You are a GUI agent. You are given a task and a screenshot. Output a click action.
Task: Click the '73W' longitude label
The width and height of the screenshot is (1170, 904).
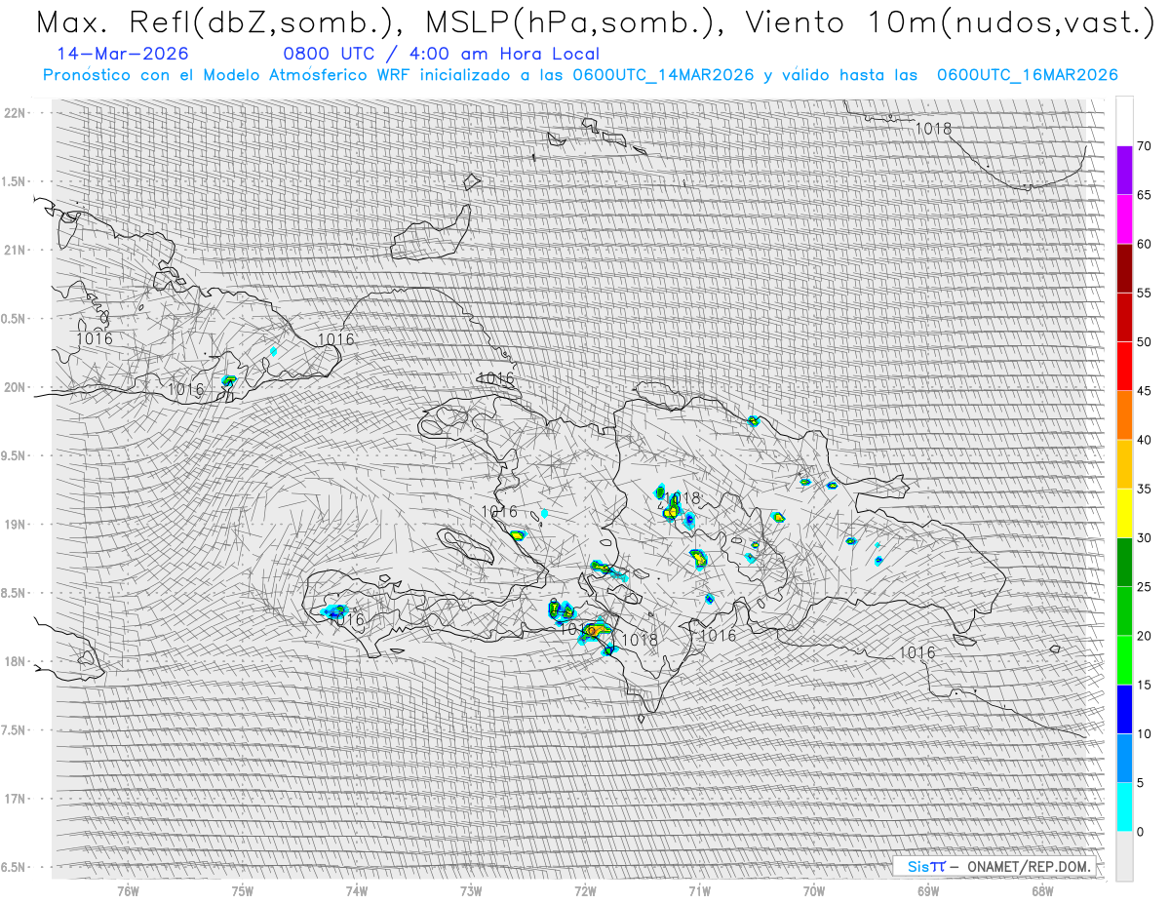pyautogui.click(x=471, y=891)
